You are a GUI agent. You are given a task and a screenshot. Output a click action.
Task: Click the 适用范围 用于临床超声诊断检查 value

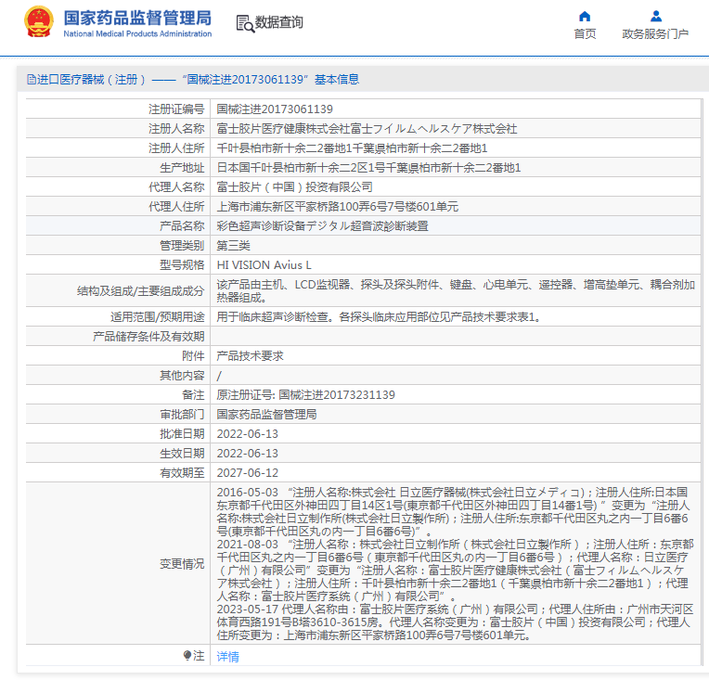379,317
